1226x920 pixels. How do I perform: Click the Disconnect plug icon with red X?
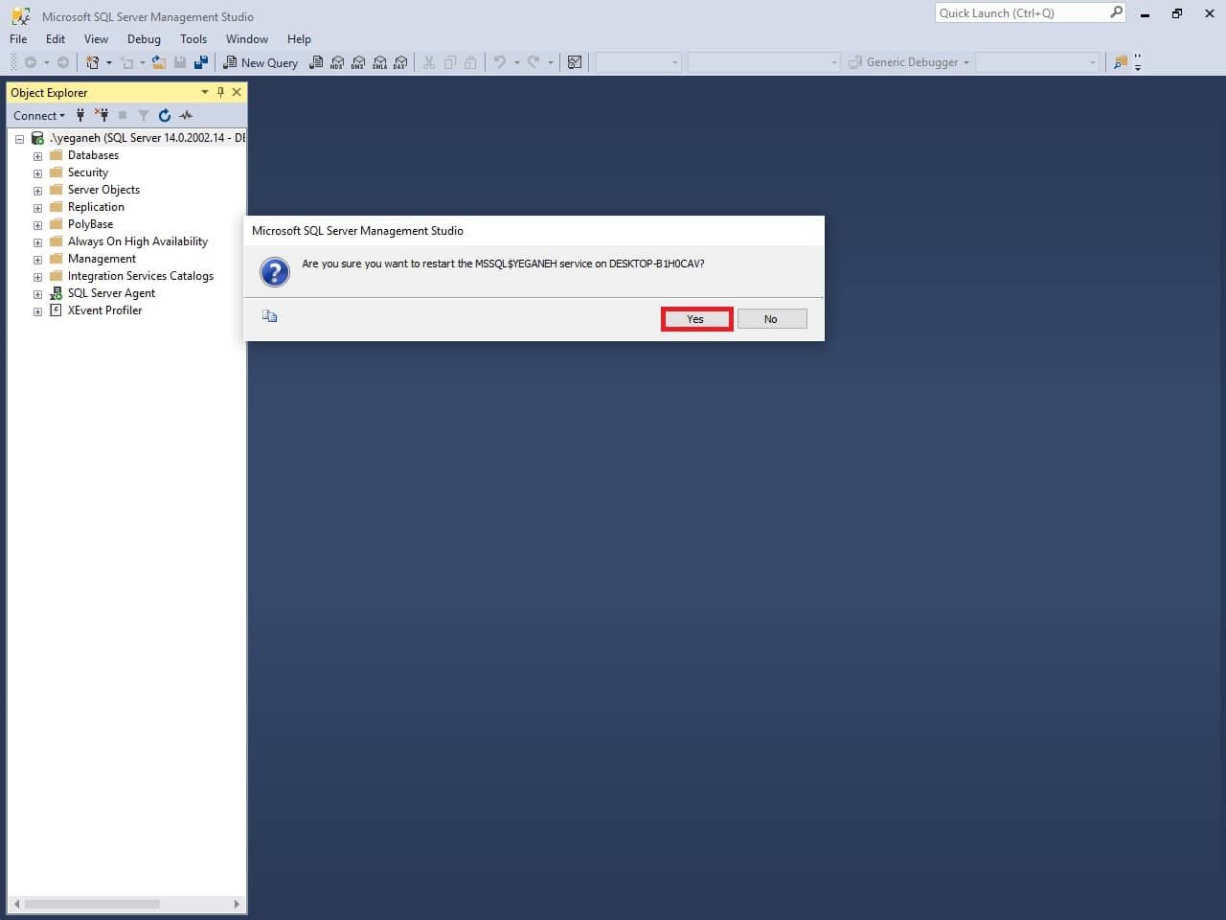click(102, 115)
